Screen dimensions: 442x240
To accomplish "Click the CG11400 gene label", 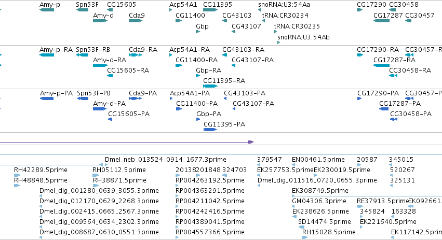I will (190, 16).
